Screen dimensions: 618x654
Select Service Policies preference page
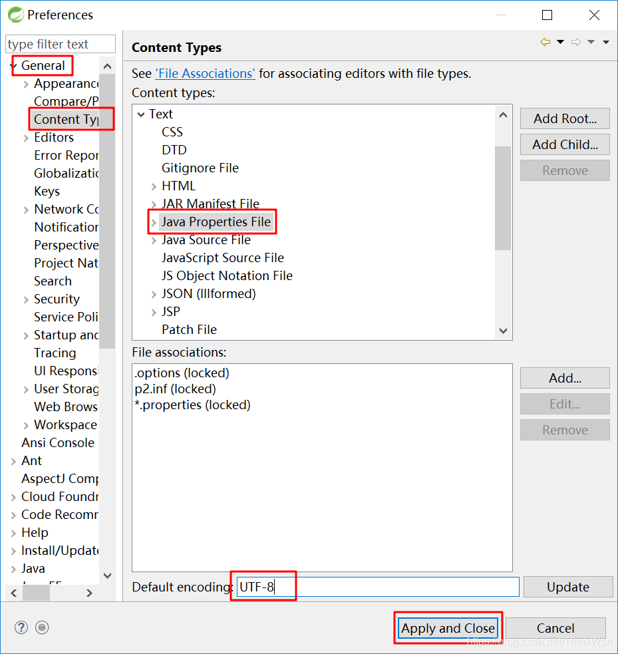67,317
